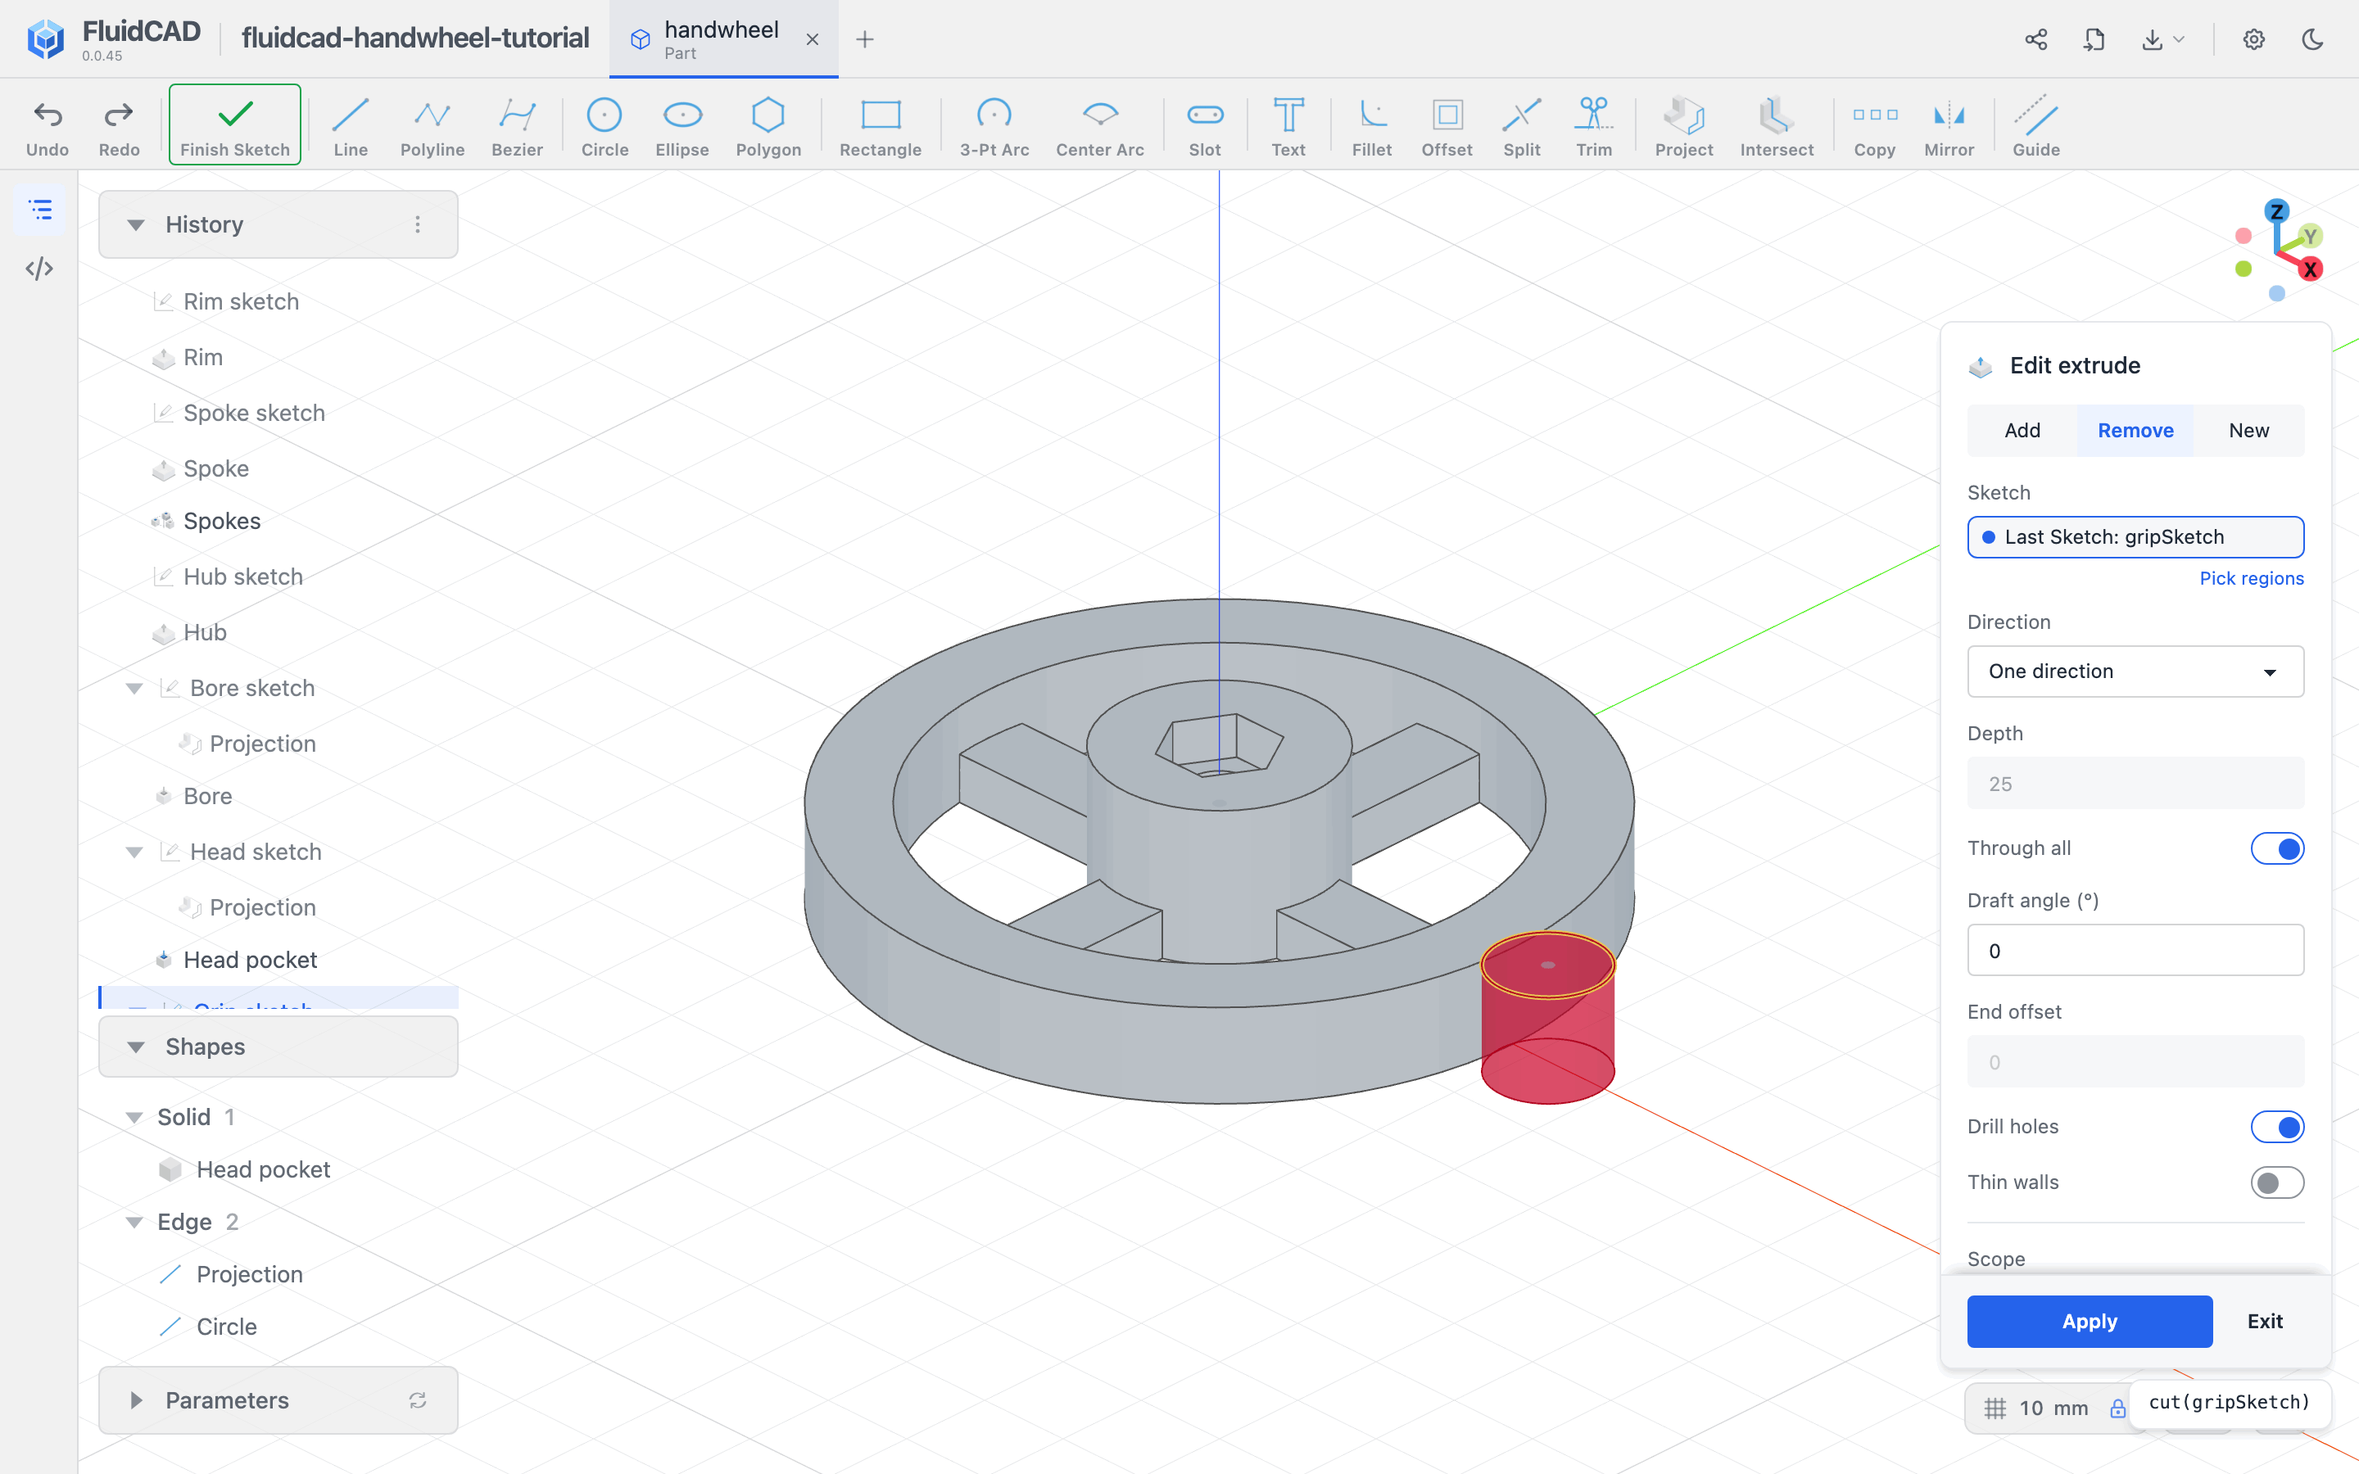The height and width of the screenshot is (1474, 2359).
Task: Select the Rectangle tool
Action: pos(881,127)
